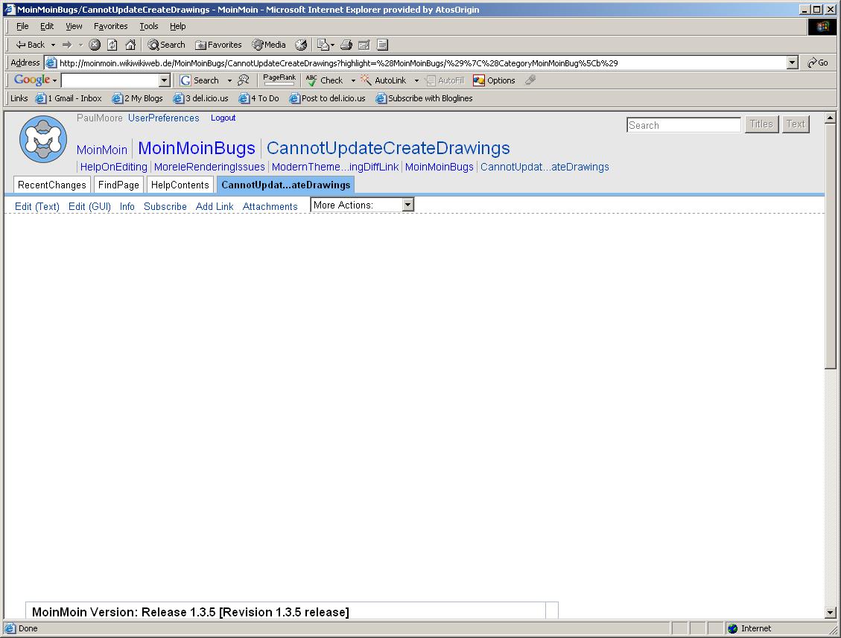Click the PageRank indicator

tap(279, 80)
